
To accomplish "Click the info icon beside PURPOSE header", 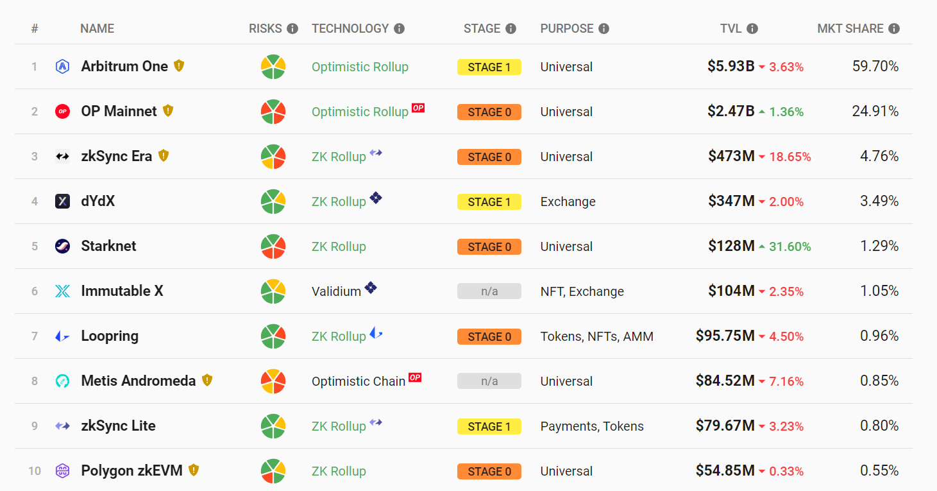I will coord(604,29).
